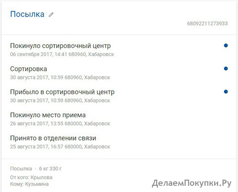Click the ДелаемПокупки.Ру watermark

[192, 183]
